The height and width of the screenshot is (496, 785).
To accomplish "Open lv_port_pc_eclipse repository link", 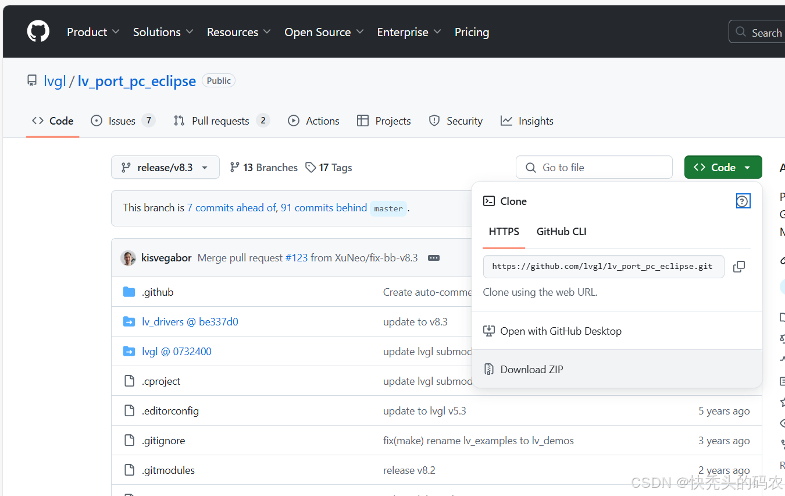I will pyautogui.click(x=137, y=81).
